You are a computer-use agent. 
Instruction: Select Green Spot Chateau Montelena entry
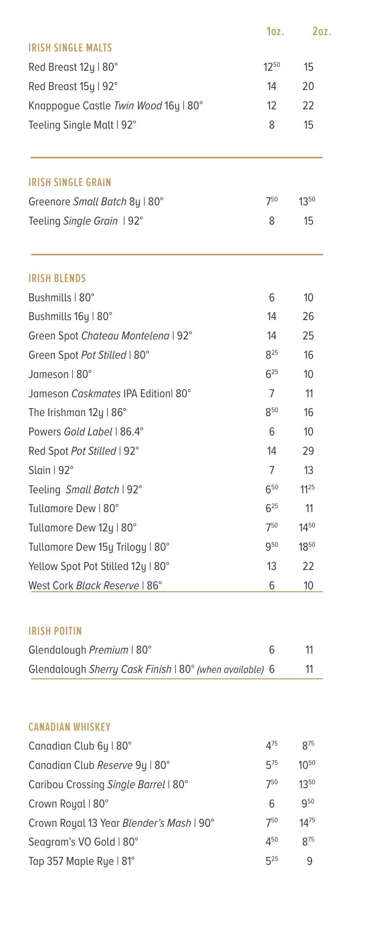click(x=110, y=336)
